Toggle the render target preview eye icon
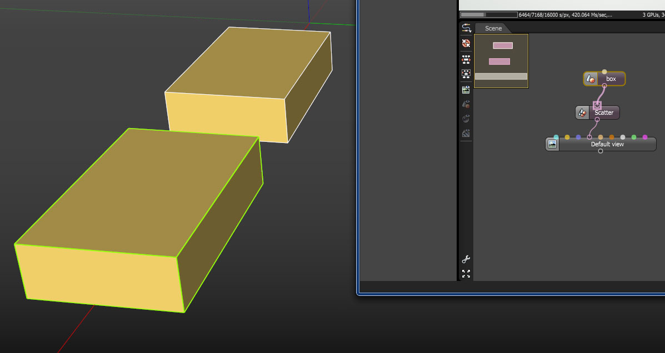665x353 pixels. click(466, 89)
